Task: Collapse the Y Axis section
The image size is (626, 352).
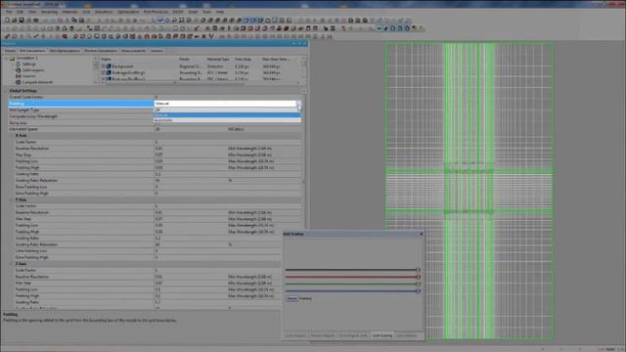Action: click(x=12, y=199)
